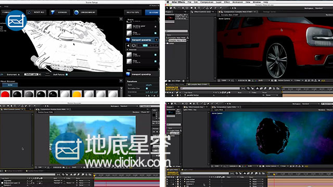Viewport: 333px width, 187px height.
Task: Toggle the Normalize Size checkbox in Transform
Action: click(147, 88)
